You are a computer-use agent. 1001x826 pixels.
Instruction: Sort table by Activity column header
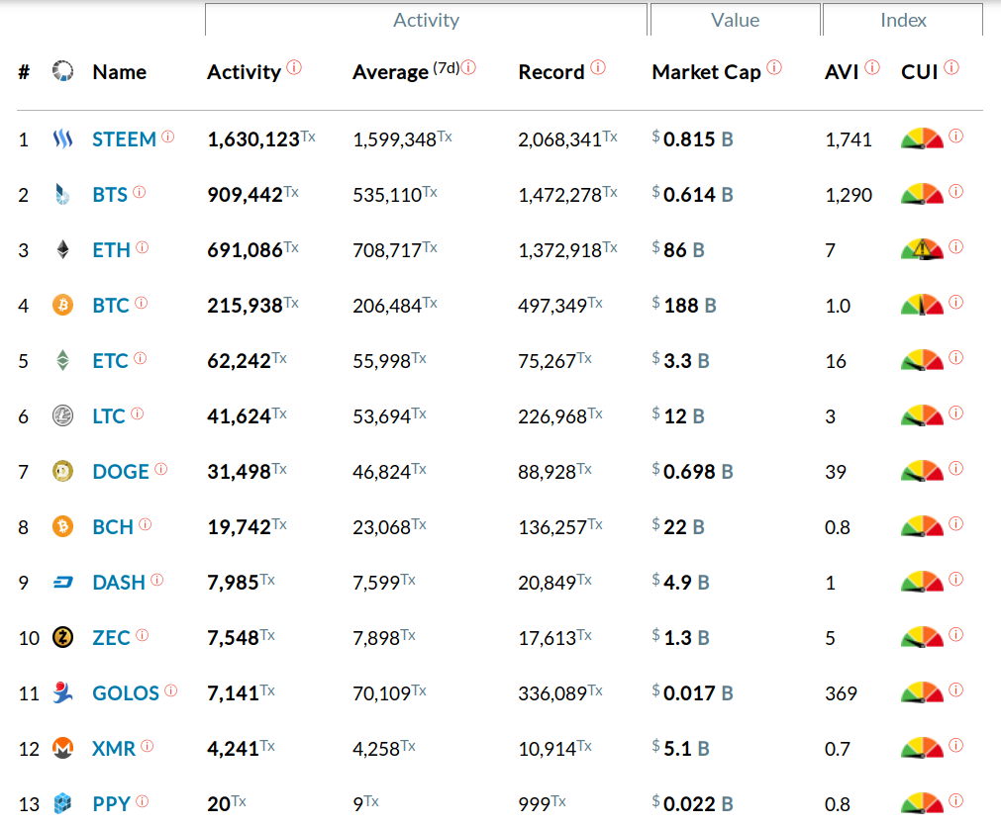click(244, 72)
